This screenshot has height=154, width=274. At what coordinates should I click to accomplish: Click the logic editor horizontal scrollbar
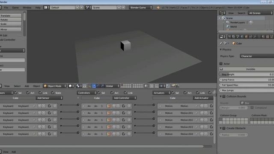click(x=101, y=146)
